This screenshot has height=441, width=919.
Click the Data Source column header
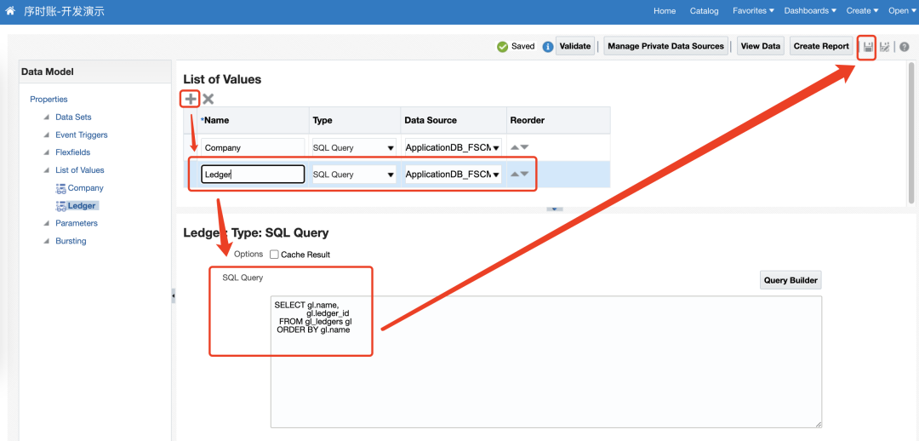[x=454, y=120]
